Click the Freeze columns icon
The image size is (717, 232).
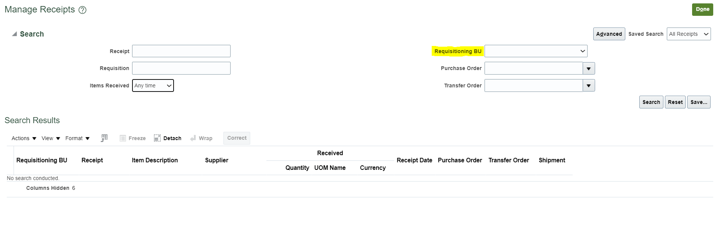132,138
